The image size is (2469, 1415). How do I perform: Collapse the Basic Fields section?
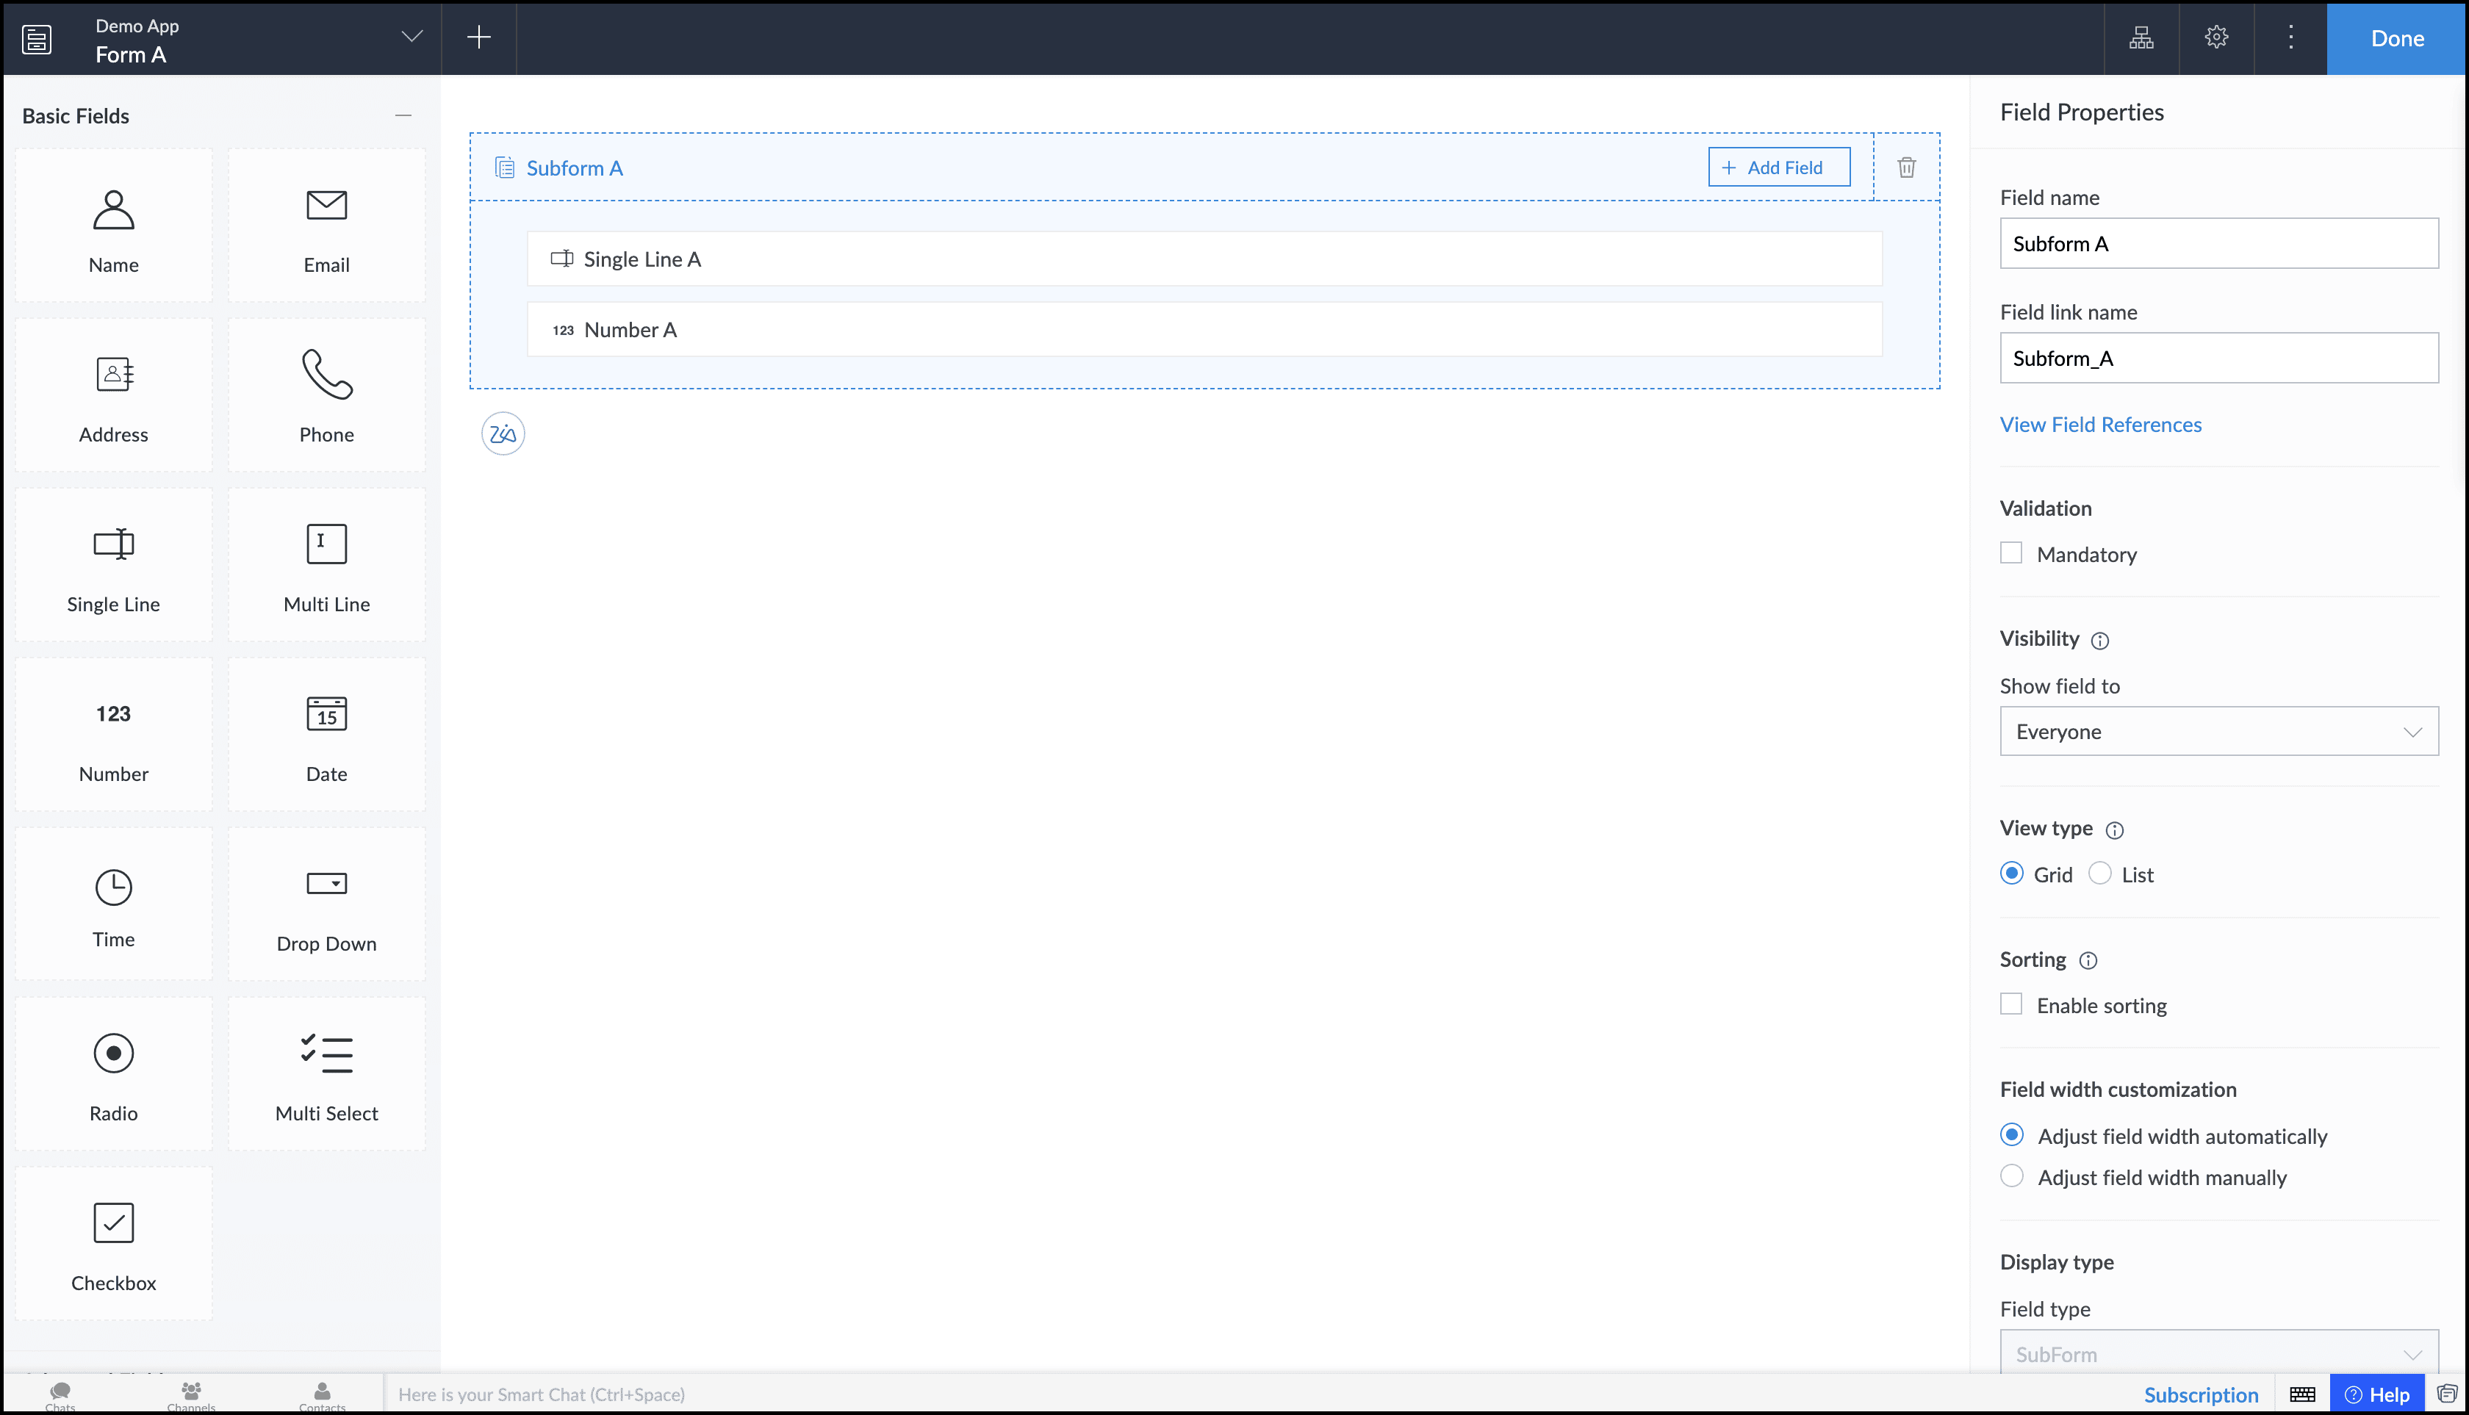pyautogui.click(x=403, y=115)
